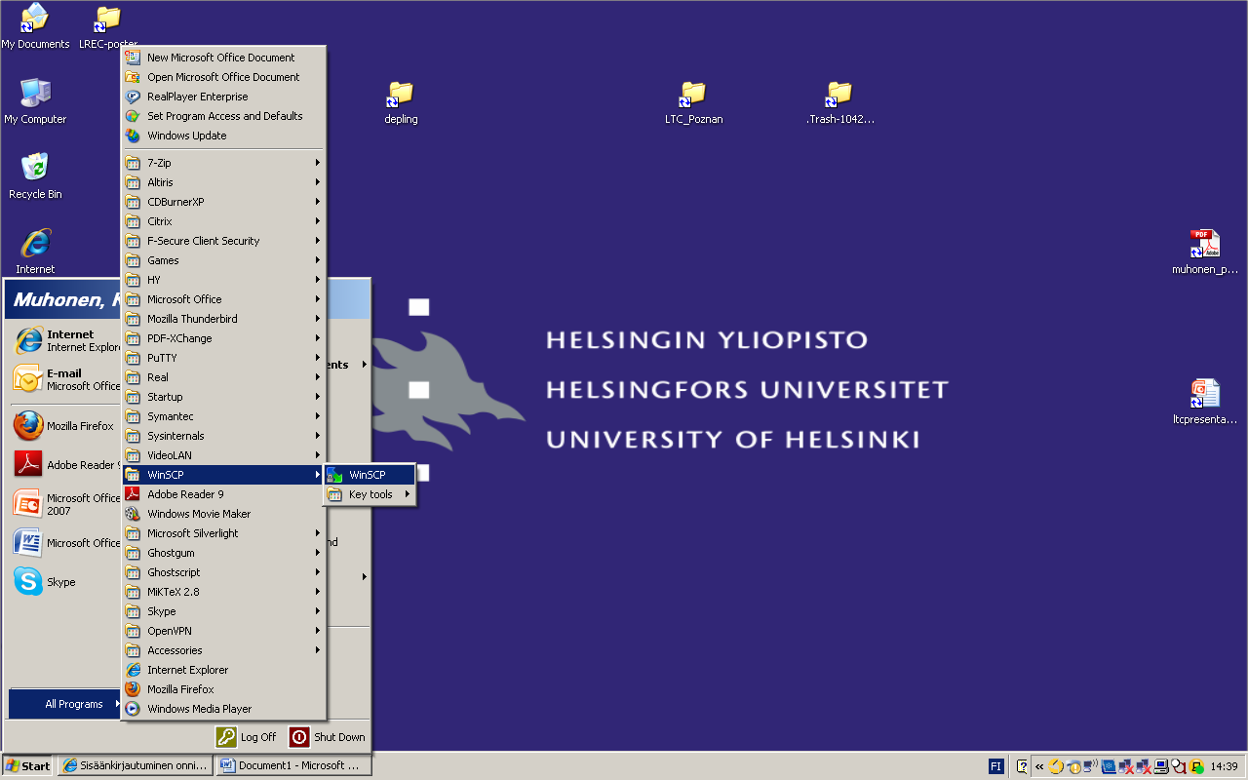The height and width of the screenshot is (780, 1248).
Task: Open Adobe Reader 9 from programs list
Action: tap(185, 494)
